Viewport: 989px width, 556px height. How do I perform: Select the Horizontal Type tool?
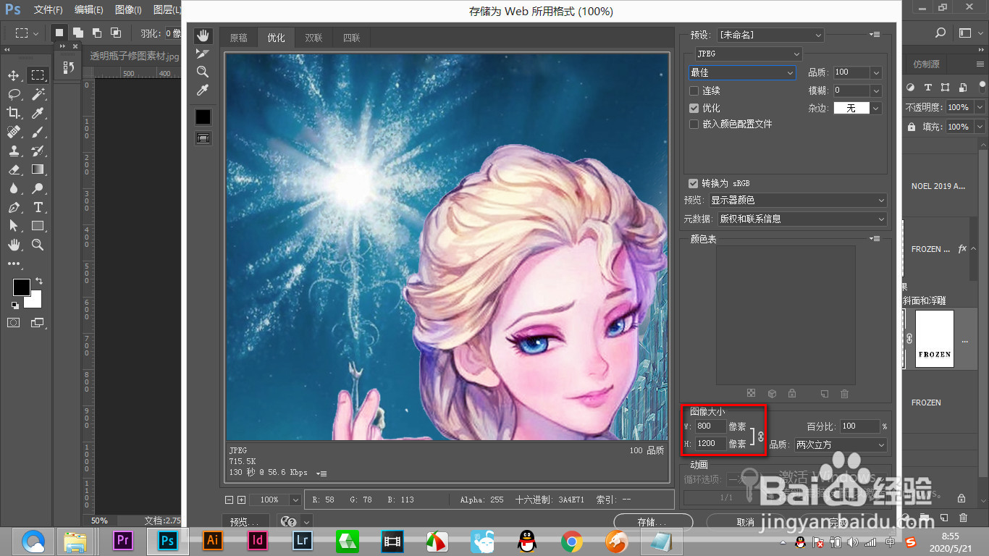click(x=38, y=207)
